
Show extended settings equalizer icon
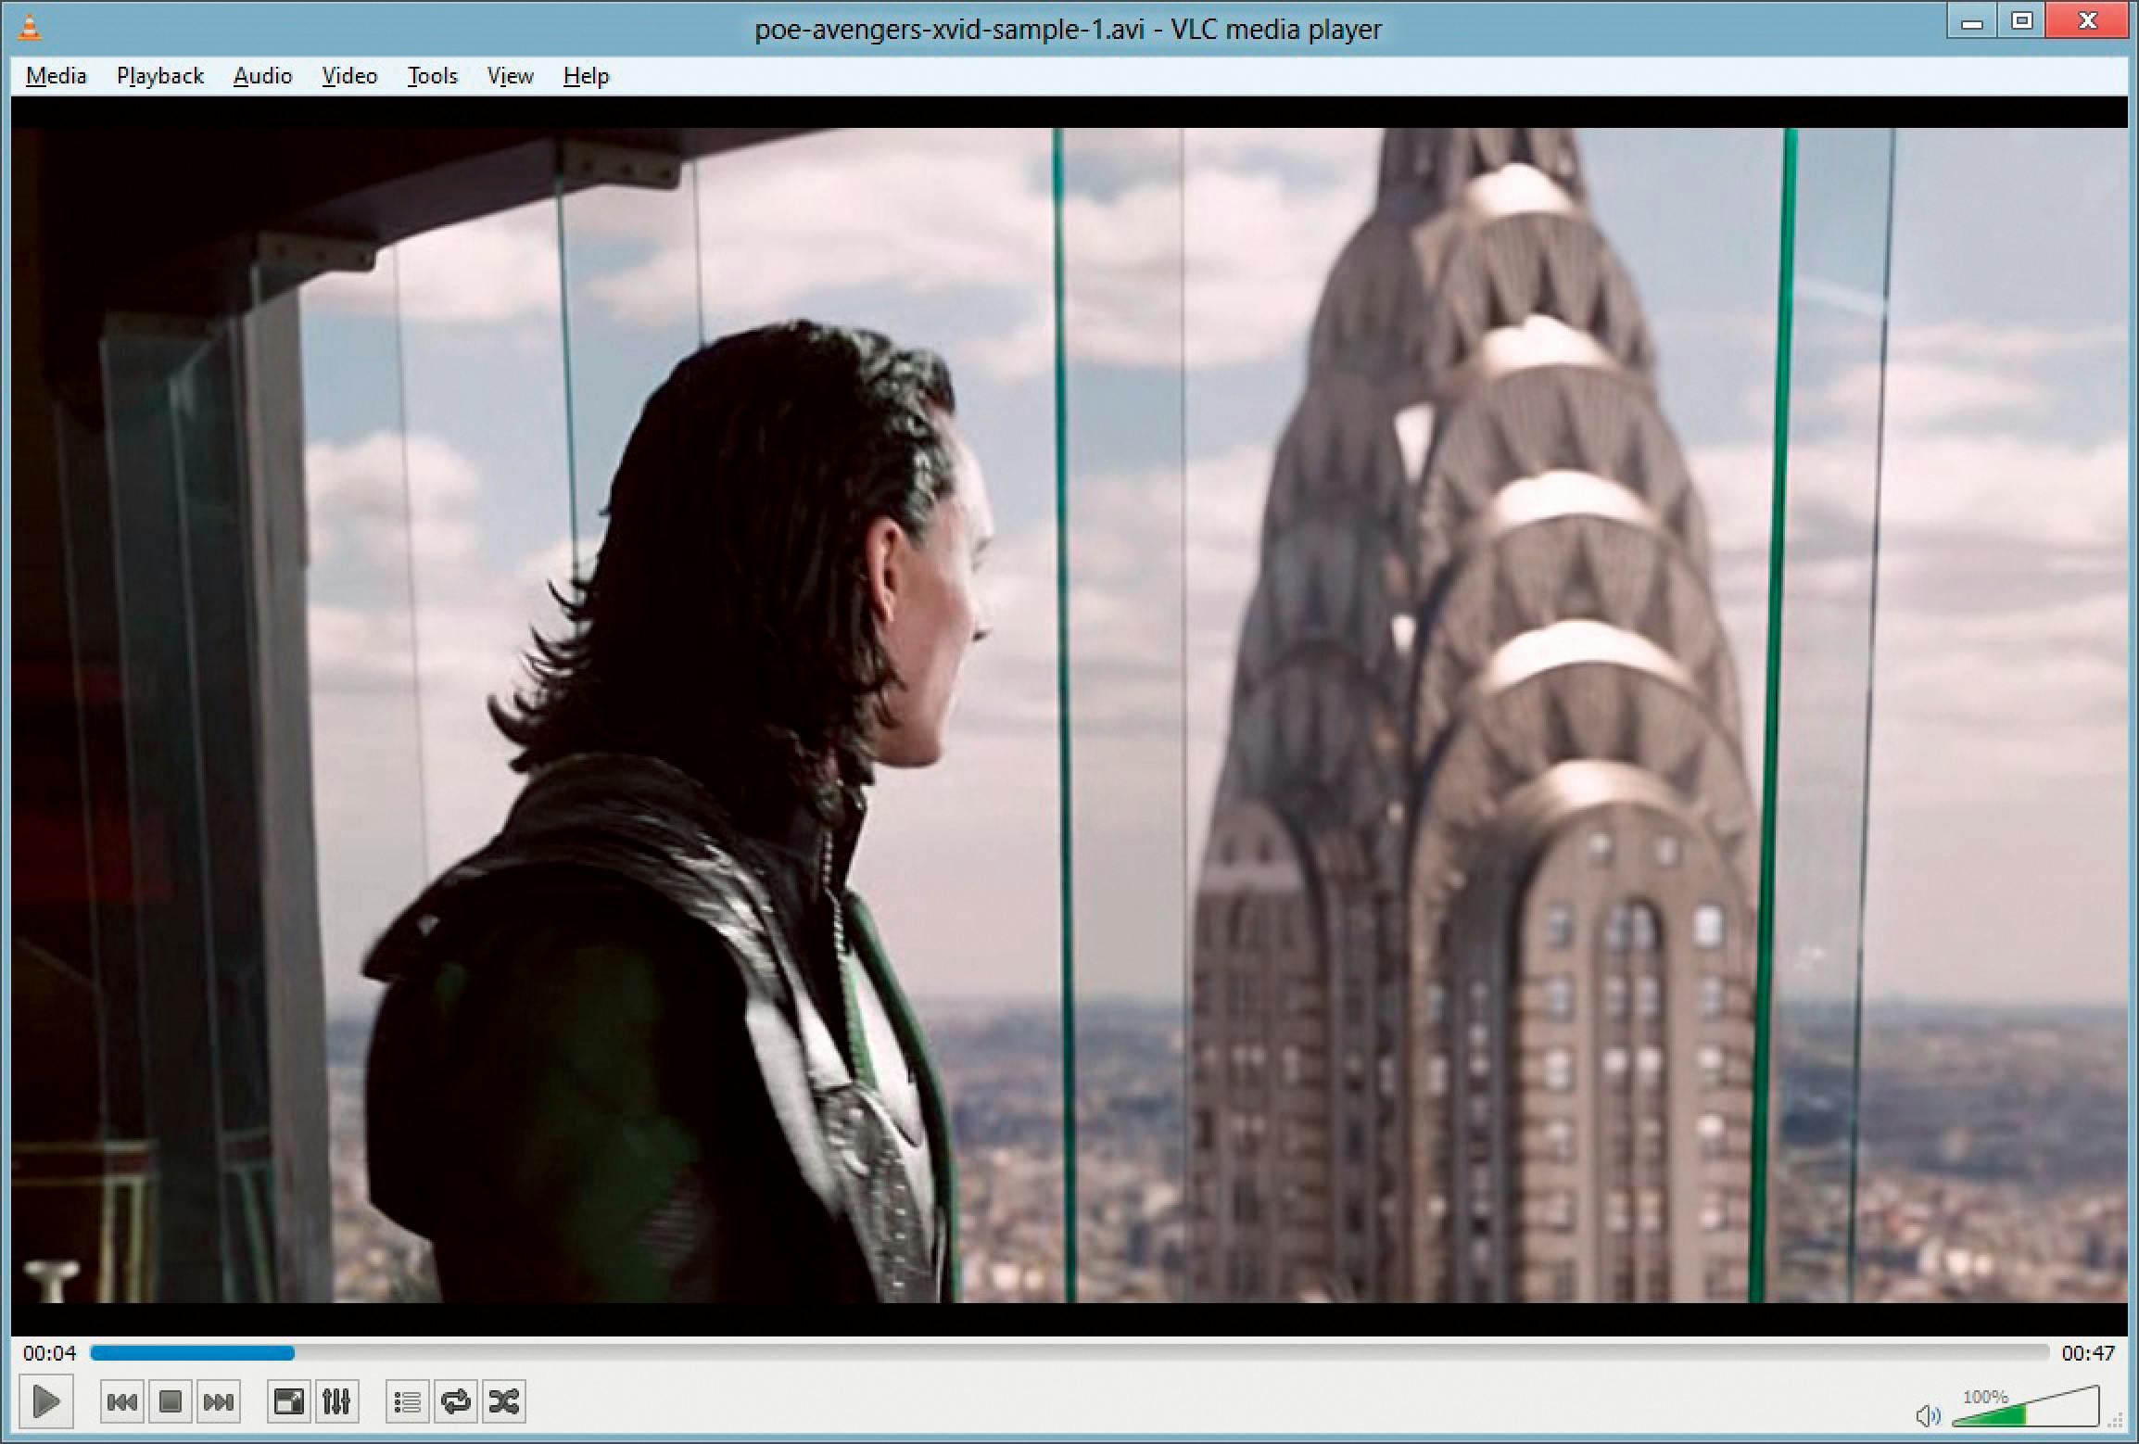[336, 1401]
